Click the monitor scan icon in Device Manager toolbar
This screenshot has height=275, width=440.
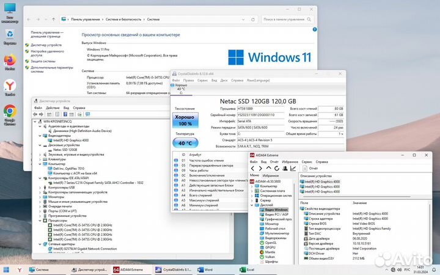(88, 114)
